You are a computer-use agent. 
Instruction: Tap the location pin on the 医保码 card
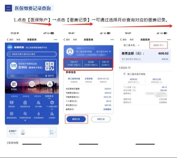pos(46,76)
